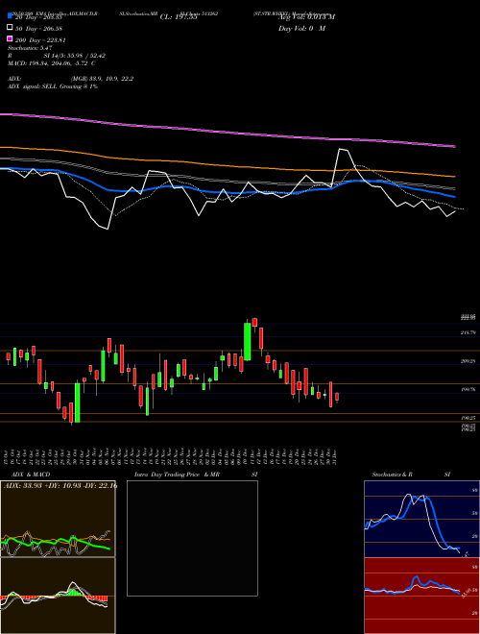
Task: Select the '50 Day = 206.58' legend text
Action: [x=38, y=29]
